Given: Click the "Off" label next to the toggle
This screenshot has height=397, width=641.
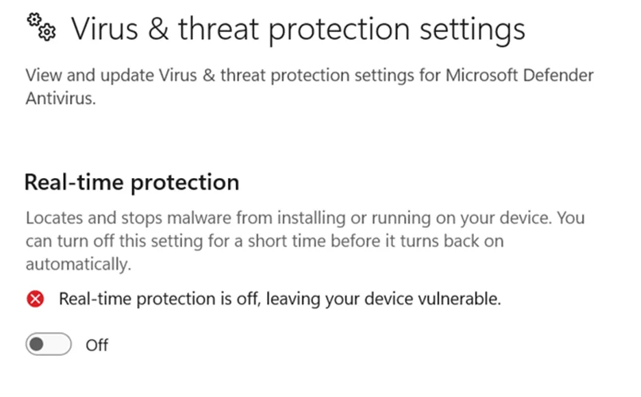Looking at the screenshot, I should coord(97,345).
